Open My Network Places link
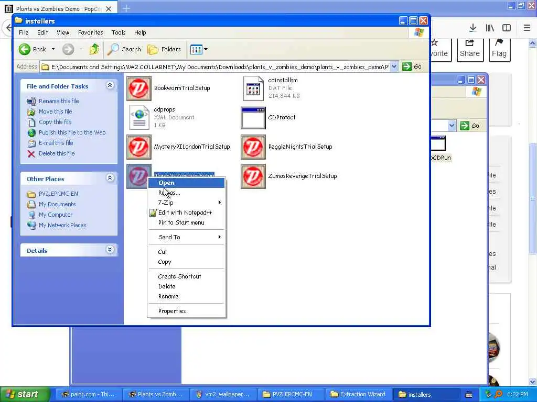 [62, 226]
